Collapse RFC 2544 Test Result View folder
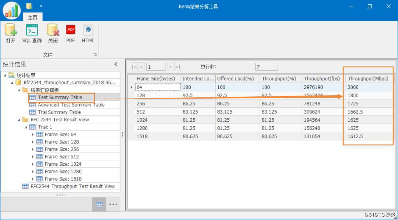 click(x=19, y=120)
